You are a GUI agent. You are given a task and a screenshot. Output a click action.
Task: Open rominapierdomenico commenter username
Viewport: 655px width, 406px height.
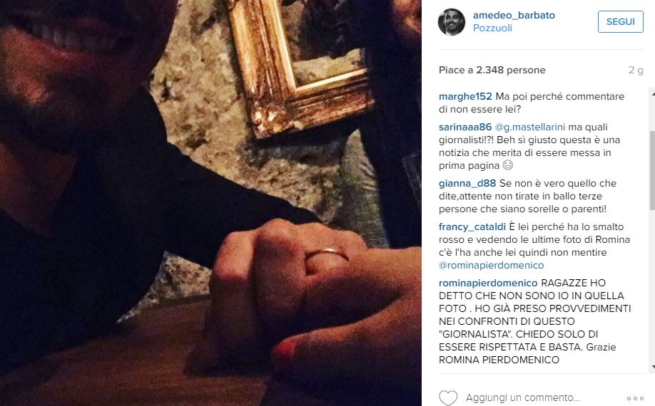(x=488, y=283)
